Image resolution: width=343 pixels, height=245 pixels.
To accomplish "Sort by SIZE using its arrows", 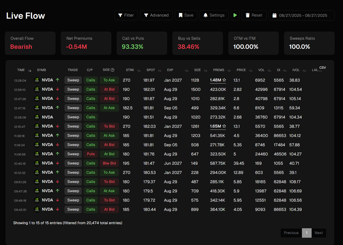I will [205, 70].
